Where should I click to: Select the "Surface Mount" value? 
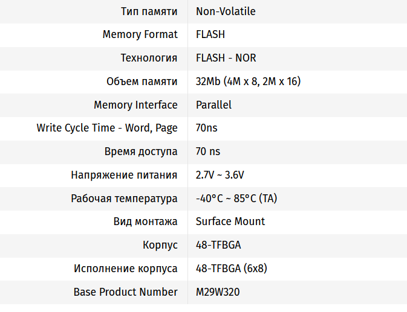pyautogui.click(x=230, y=221)
